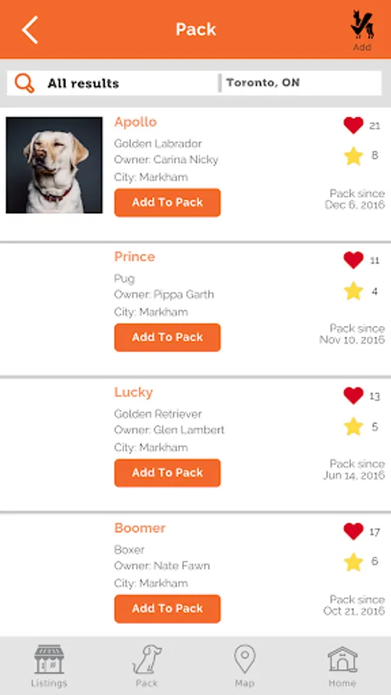Screen dimensions: 391x695
Task: Go back using the arrow icon
Action: (29, 29)
